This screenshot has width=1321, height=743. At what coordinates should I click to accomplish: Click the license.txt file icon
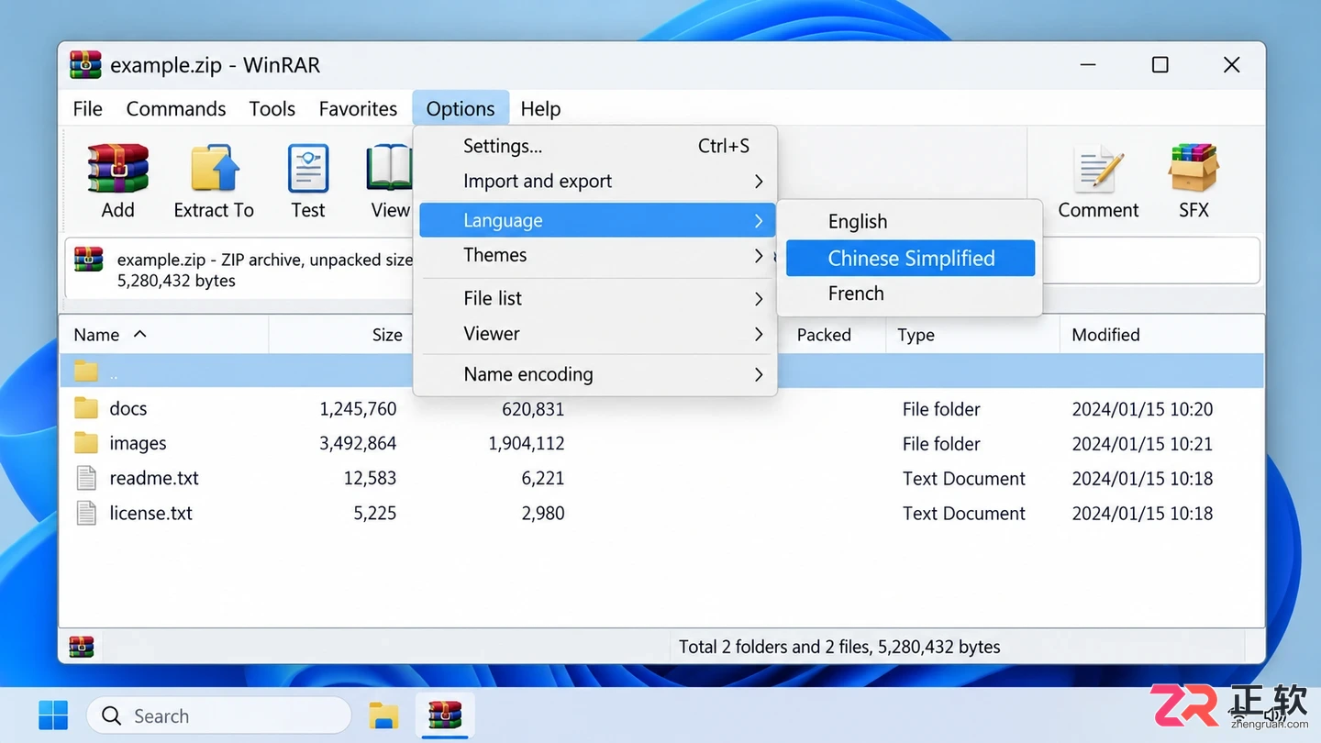click(x=86, y=513)
